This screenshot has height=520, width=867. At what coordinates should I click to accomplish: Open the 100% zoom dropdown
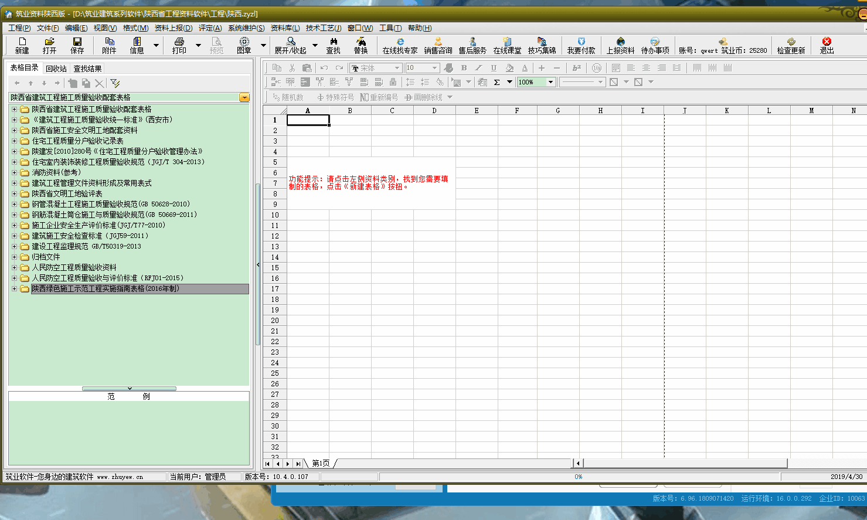(x=550, y=82)
